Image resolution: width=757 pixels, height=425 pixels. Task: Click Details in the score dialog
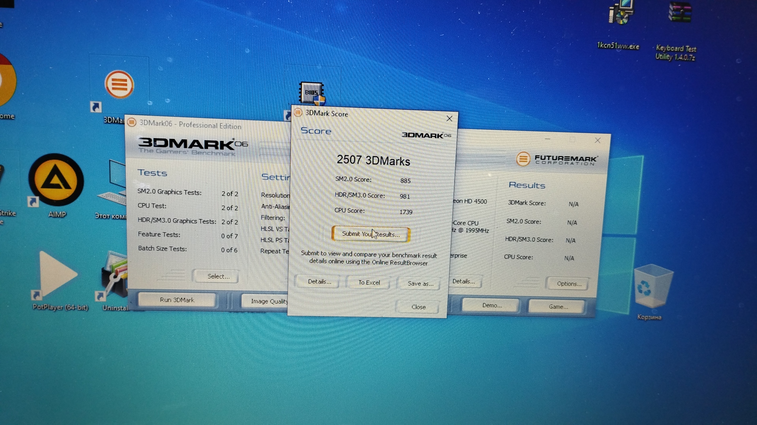[x=319, y=282]
